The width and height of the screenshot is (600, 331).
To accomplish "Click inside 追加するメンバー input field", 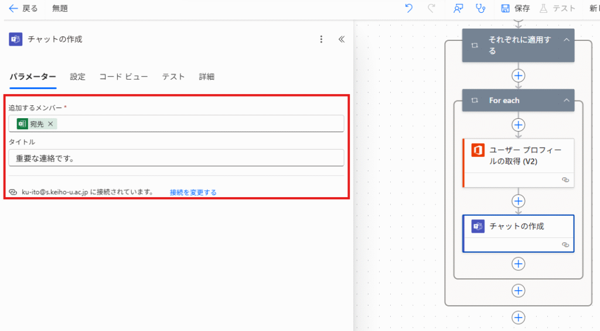I will coord(176,124).
